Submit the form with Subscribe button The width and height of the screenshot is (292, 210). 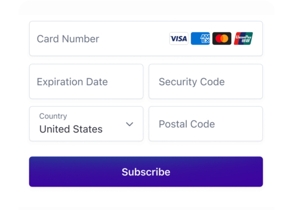(146, 171)
